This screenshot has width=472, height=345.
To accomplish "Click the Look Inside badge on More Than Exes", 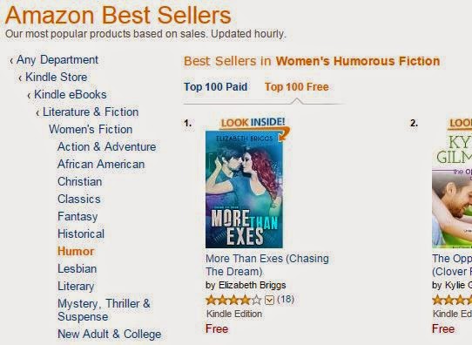I will [x=253, y=123].
